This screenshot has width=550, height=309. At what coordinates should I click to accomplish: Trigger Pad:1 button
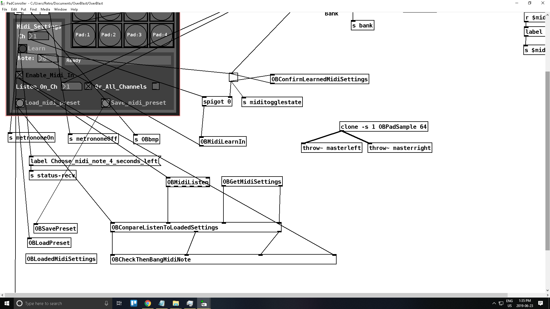tap(84, 35)
